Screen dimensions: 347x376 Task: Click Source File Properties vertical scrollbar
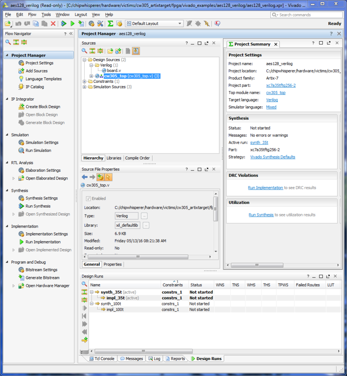[216, 209]
